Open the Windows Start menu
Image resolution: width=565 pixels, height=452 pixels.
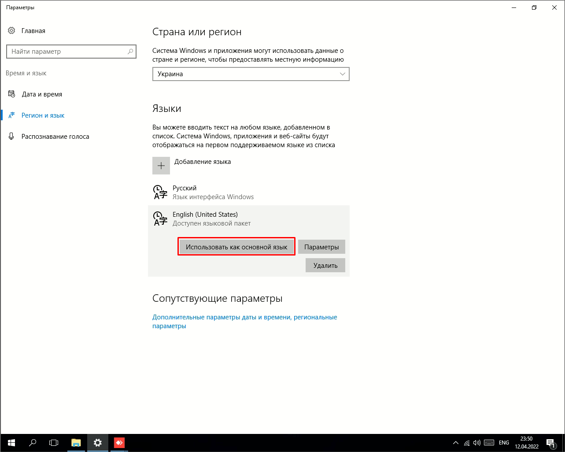click(x=11, y=443)
